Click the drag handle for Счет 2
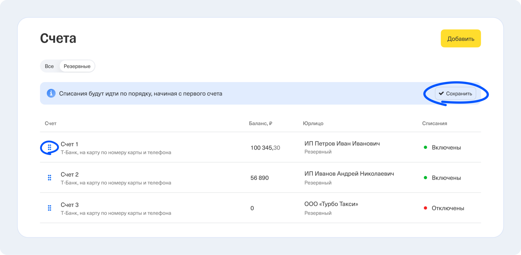 coord(49,178)
